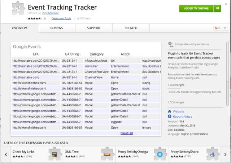
Task: Click the compatible device icon
Action: click(x=171, y=44)
